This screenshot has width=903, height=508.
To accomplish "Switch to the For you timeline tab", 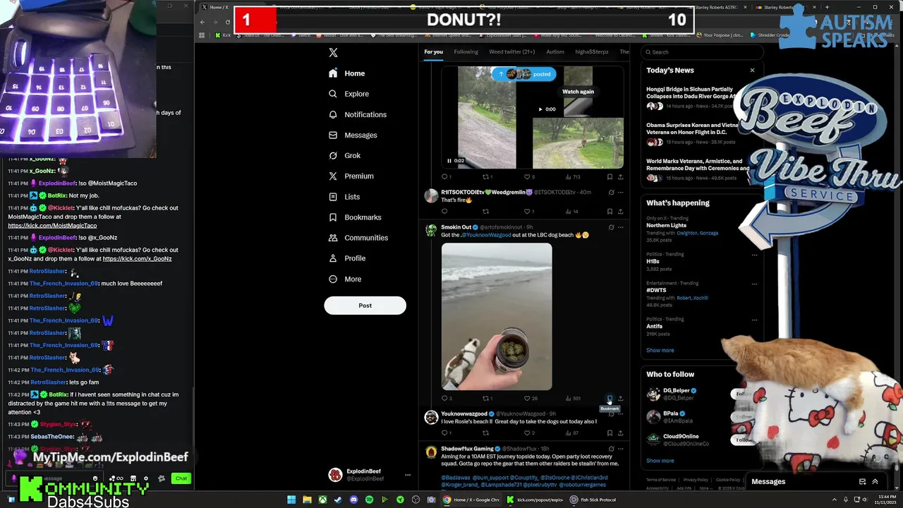I will point(433,52).
